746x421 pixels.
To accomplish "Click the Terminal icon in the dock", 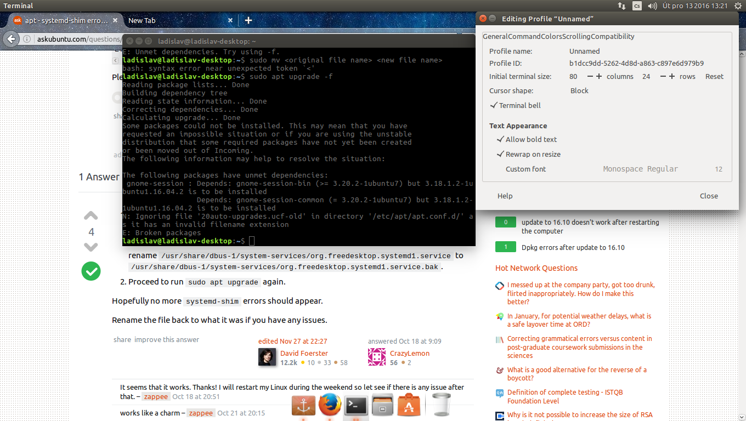I will [x=356, y=406].
